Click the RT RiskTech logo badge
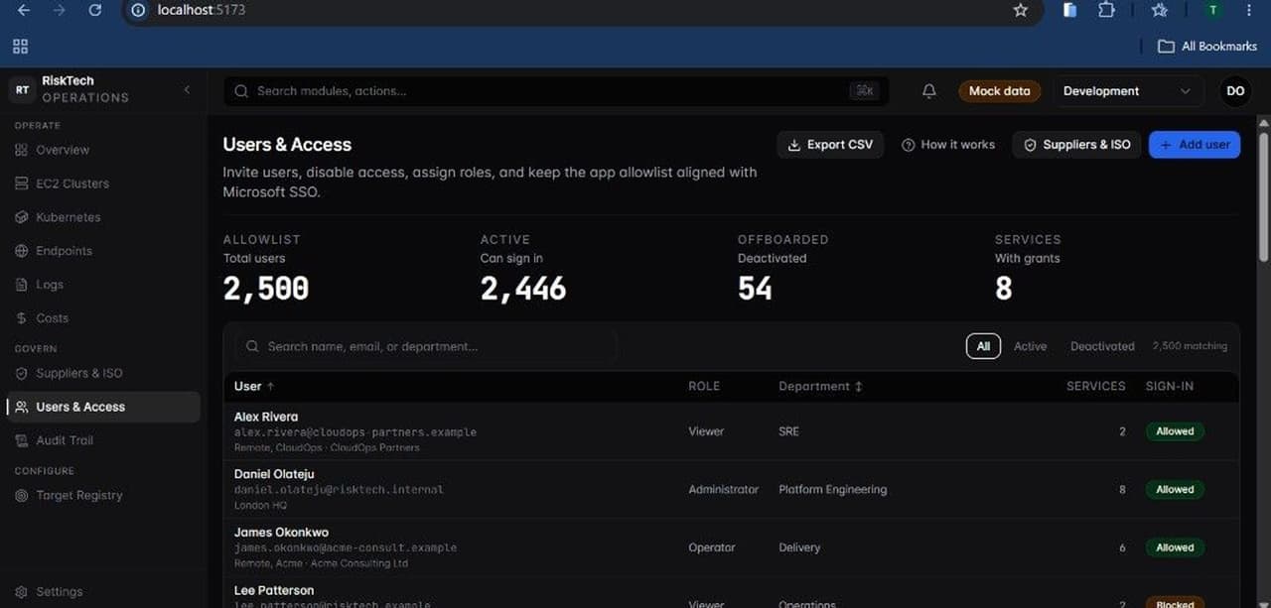Image resolution: width=1271 pixels, height=608 pixels. click(22, 89)
